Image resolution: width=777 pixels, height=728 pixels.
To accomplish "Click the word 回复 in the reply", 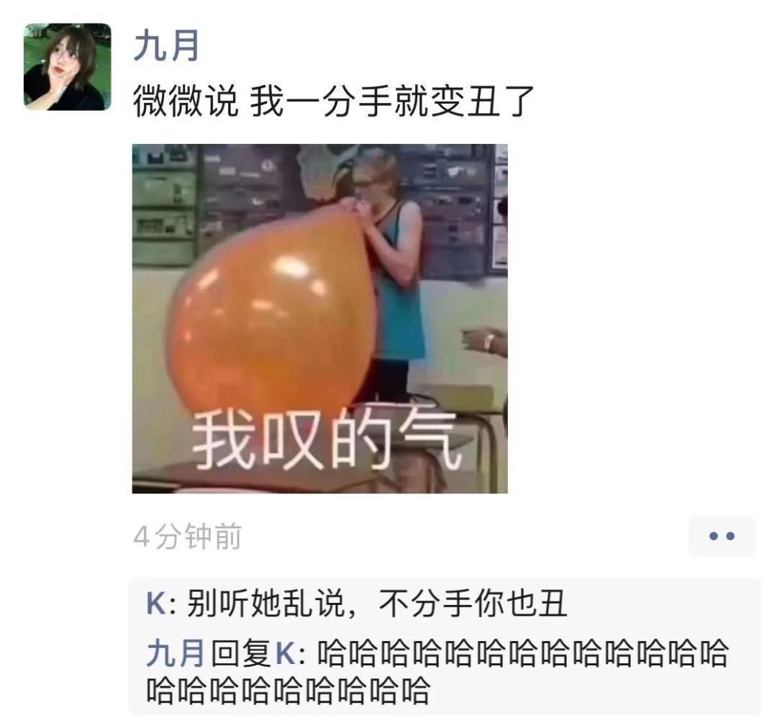I will [240, 652].
